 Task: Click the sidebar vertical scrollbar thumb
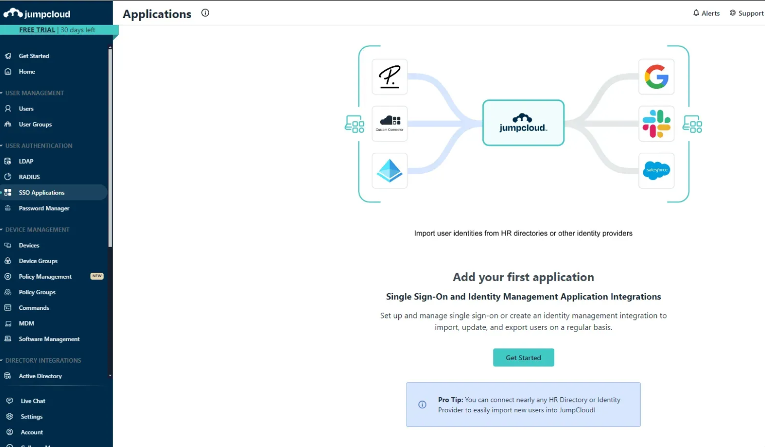click(x=110, y=148)
